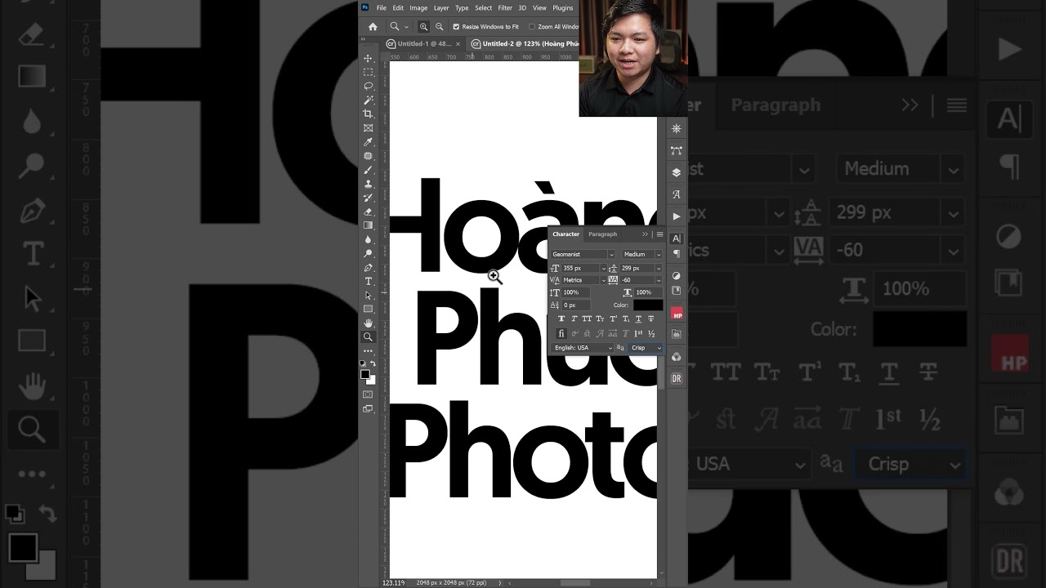Click the black foreground color swatch
The image size is (1046, 588).
[365, 374]
